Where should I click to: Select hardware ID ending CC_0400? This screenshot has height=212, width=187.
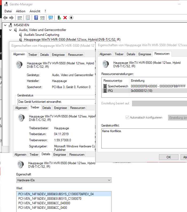click(x=43, y=208)
